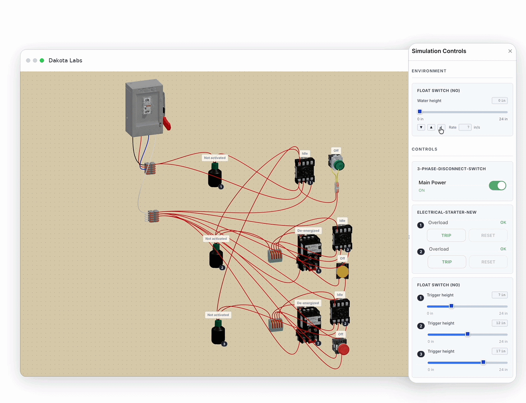This screenshot has height=403, width=526.
Task: Click the small connector under green light
Action: pos(337,188)
